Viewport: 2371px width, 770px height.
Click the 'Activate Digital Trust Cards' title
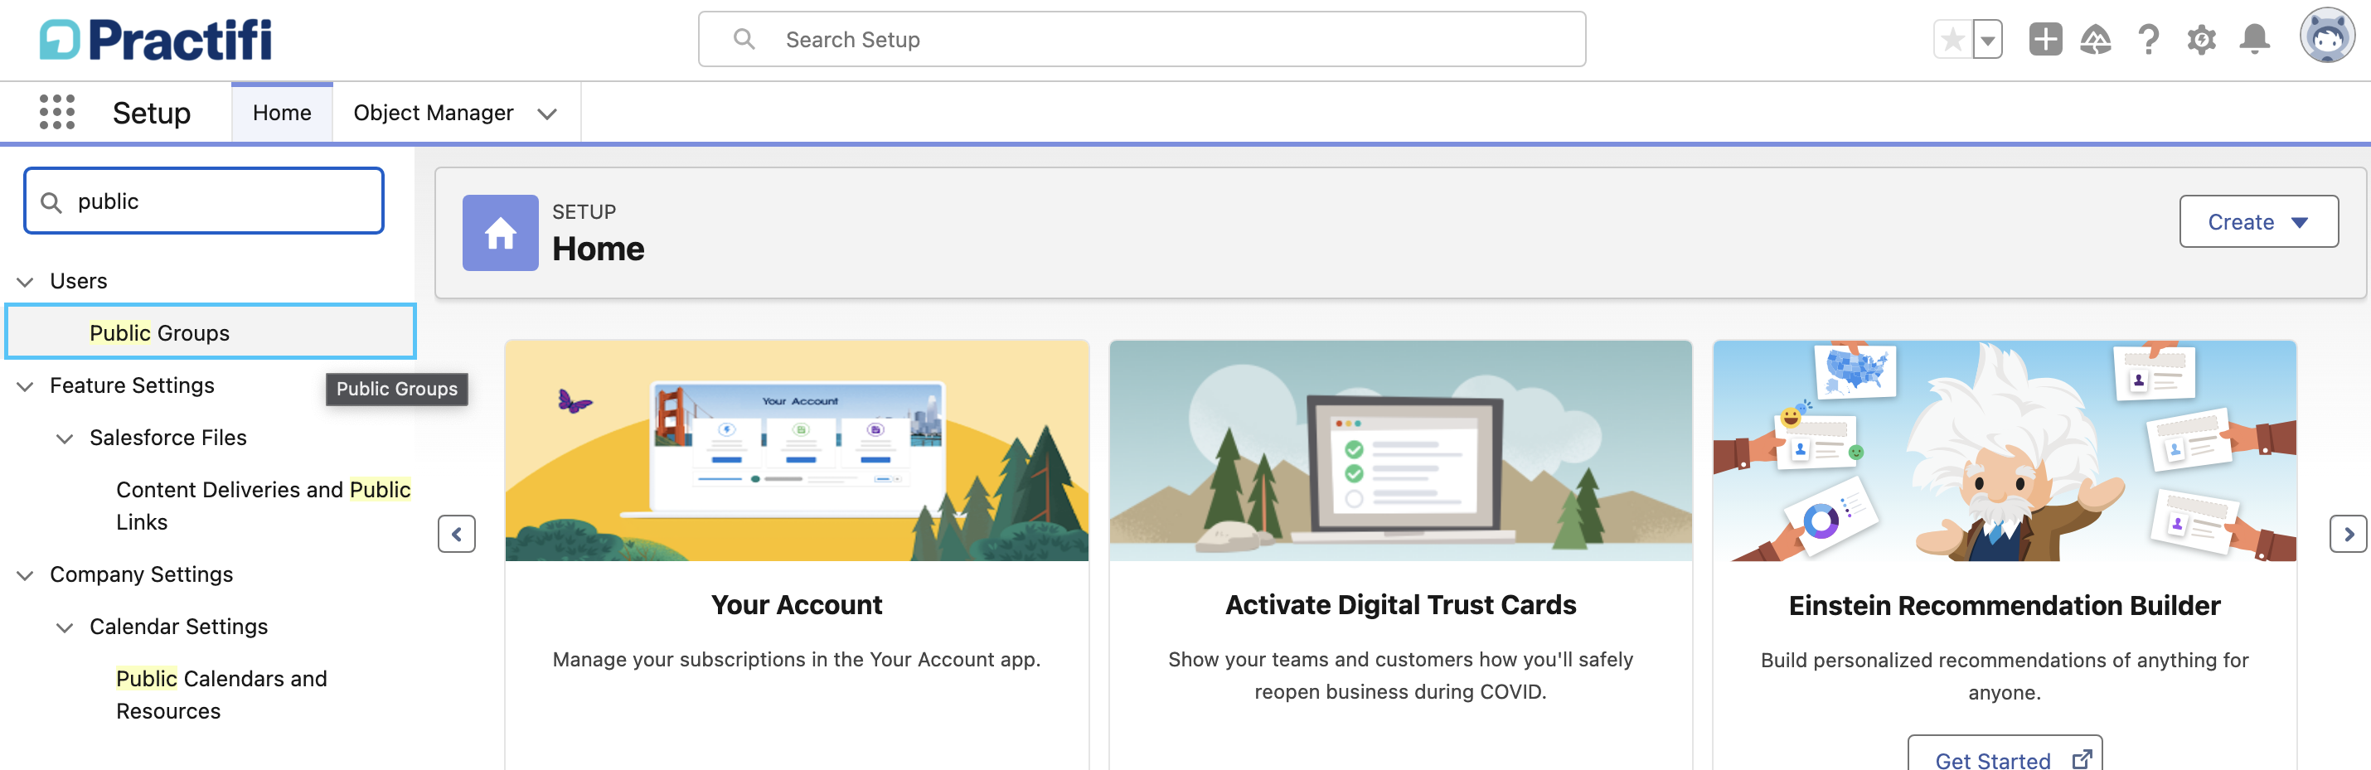coord(1400,604)
